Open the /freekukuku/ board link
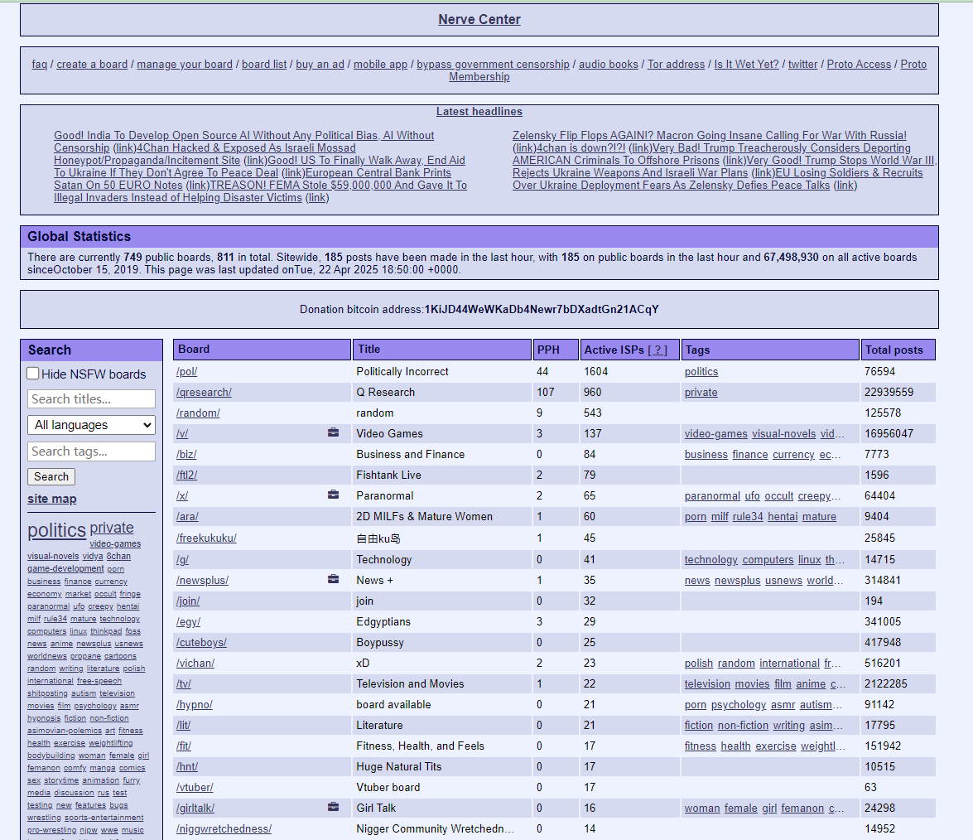 point(207,538)
